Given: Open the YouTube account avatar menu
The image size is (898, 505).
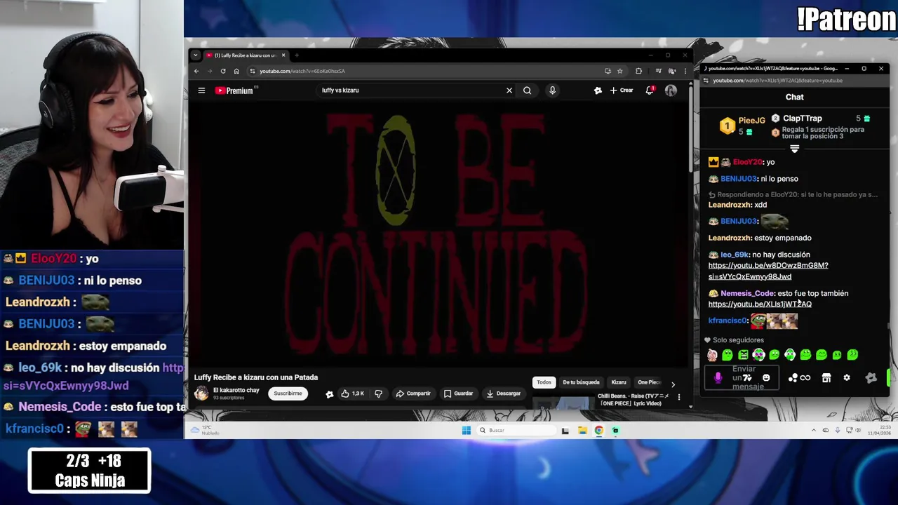Looking at the screenshot, I should tap(671, 90).
